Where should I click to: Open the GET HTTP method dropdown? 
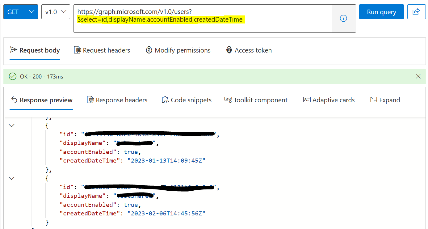(x=20, y=12)
